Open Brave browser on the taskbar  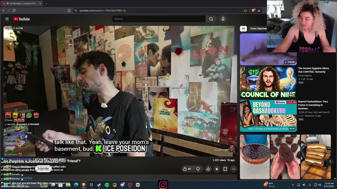pyautogui.click(x=84, y=185)
